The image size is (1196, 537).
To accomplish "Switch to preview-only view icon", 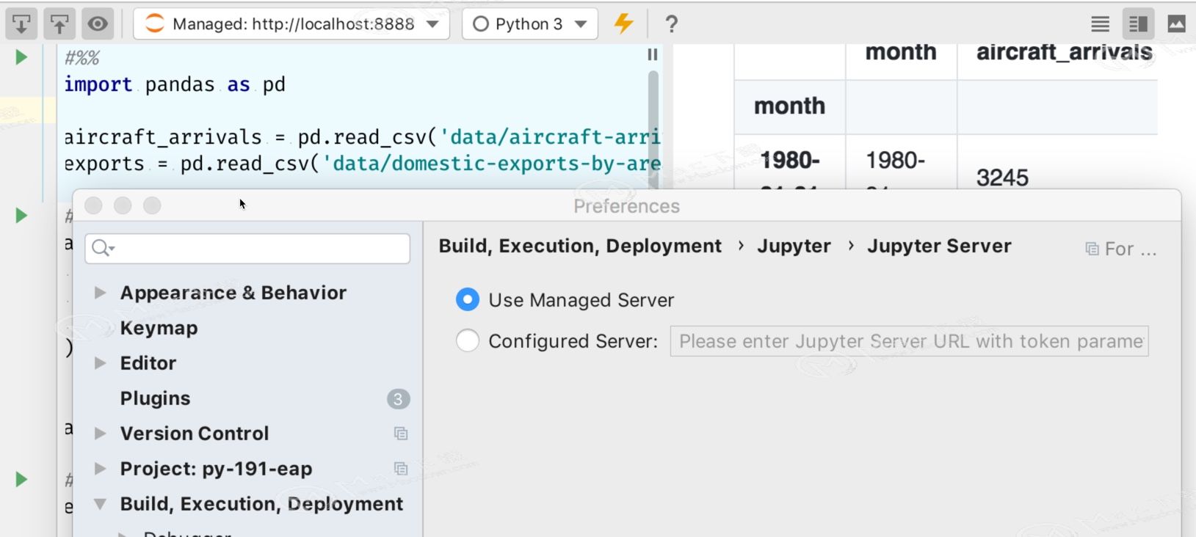I will click(x=1176, y=24).
